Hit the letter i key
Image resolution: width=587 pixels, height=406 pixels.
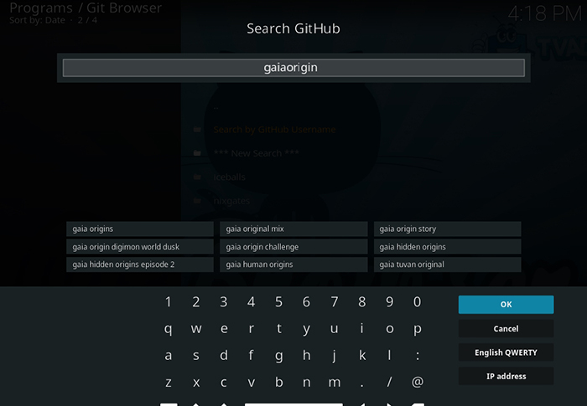coord(361,329)
